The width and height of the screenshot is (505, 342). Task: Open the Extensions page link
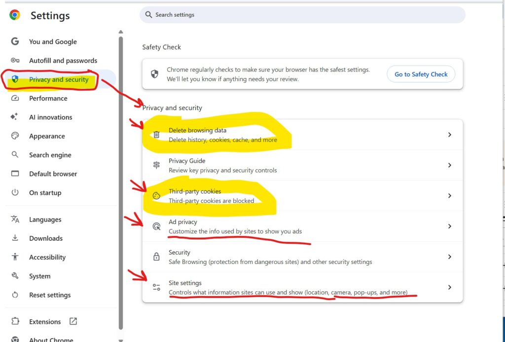45,322
